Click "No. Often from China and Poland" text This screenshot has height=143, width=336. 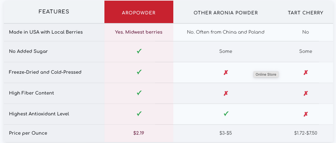click(226, 32)
